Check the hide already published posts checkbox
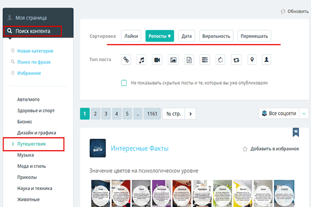Viewport: 311px width, 207px height. [x=124, y=83]
